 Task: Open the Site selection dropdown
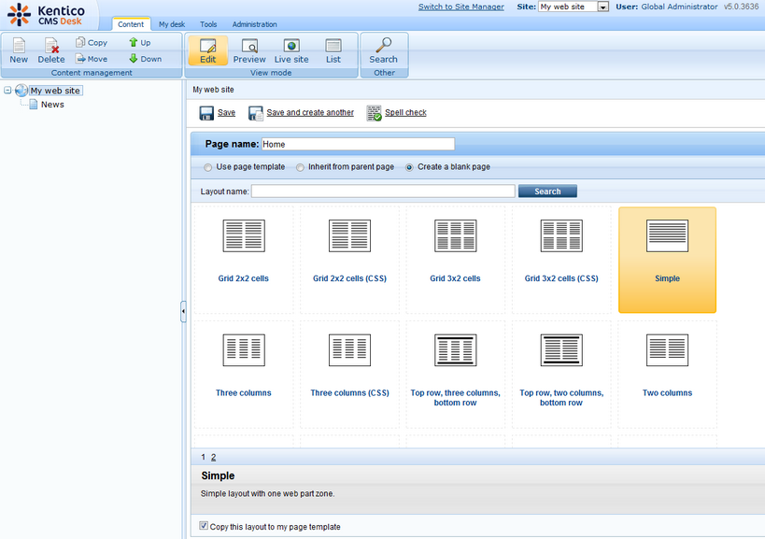point(602,7)
